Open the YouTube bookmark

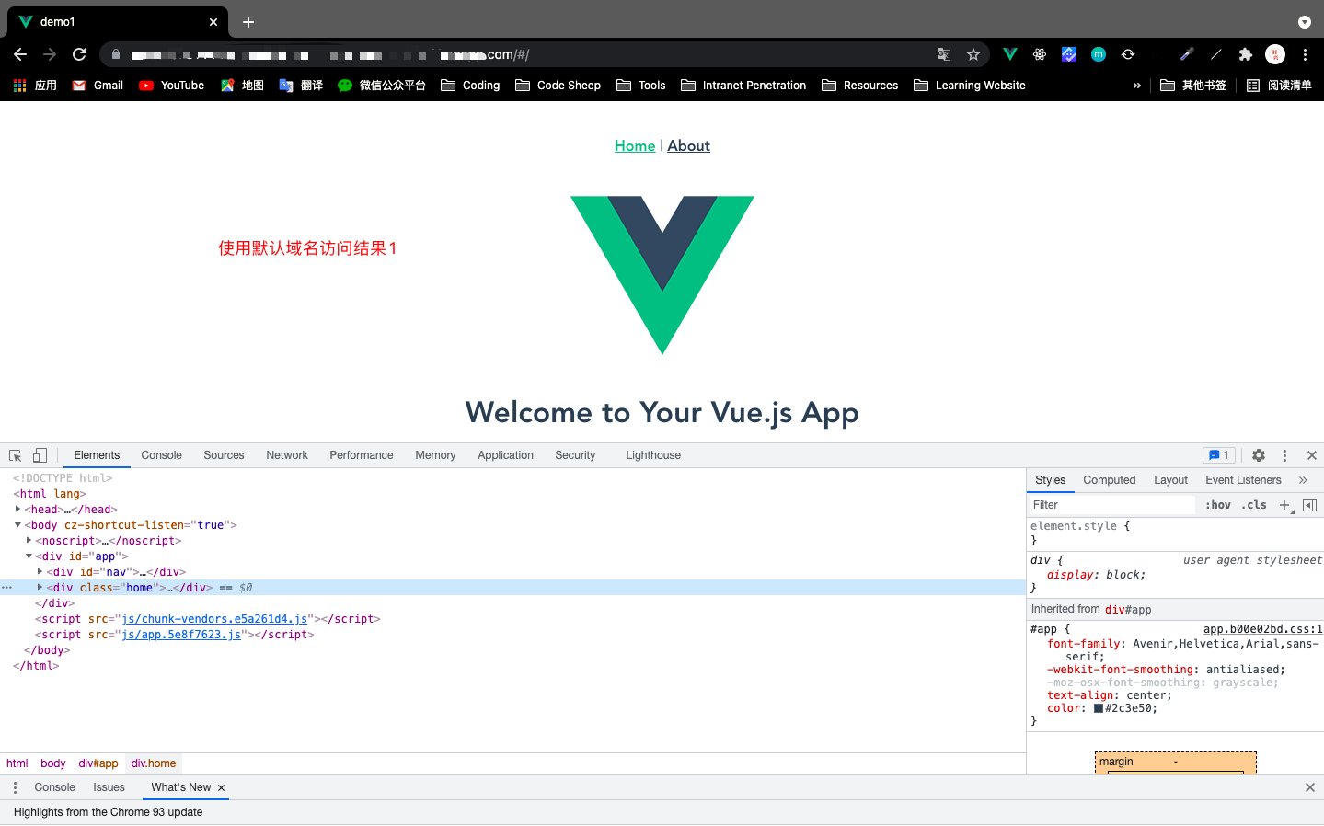172,86
